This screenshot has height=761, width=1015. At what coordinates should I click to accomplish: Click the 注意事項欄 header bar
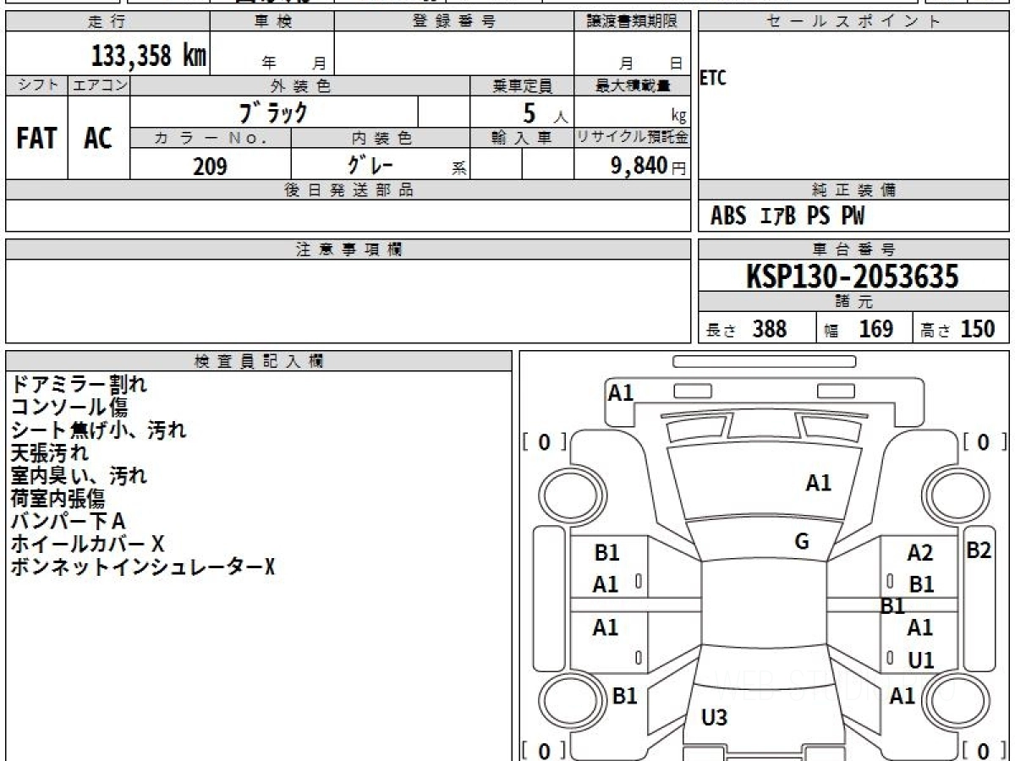point(348,249)
